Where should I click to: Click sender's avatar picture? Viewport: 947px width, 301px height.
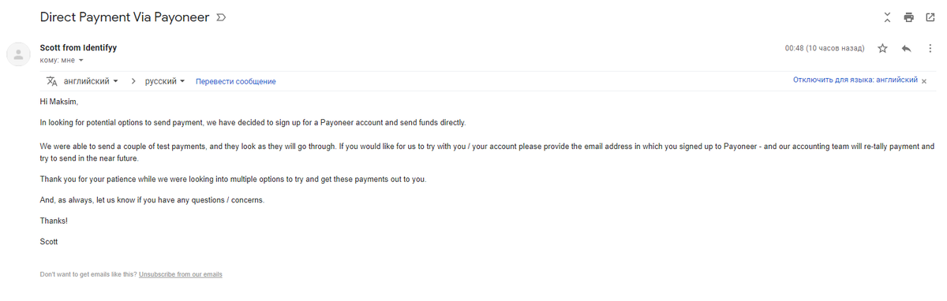click(x=17, y=54)
